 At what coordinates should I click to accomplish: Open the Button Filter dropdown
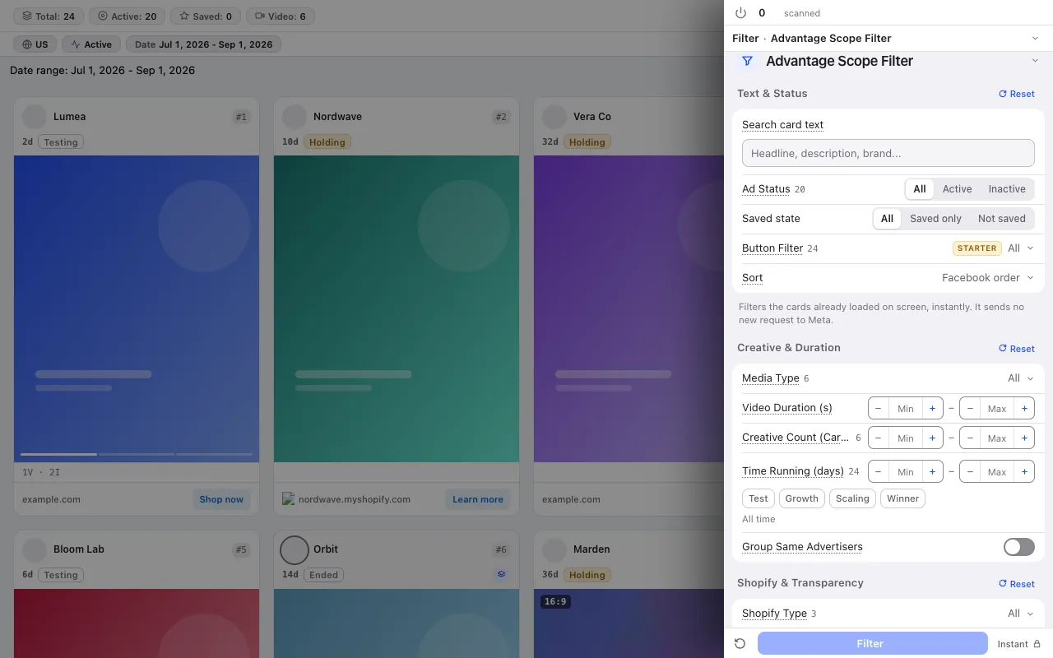tap(1020, 248)
